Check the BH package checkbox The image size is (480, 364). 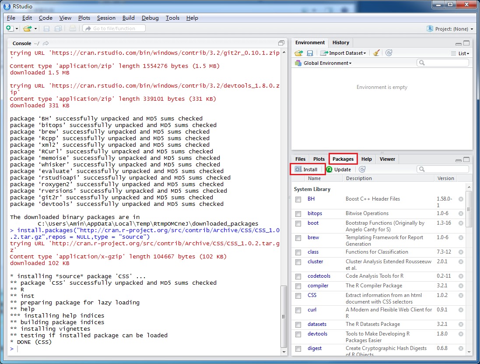point(298,199)
